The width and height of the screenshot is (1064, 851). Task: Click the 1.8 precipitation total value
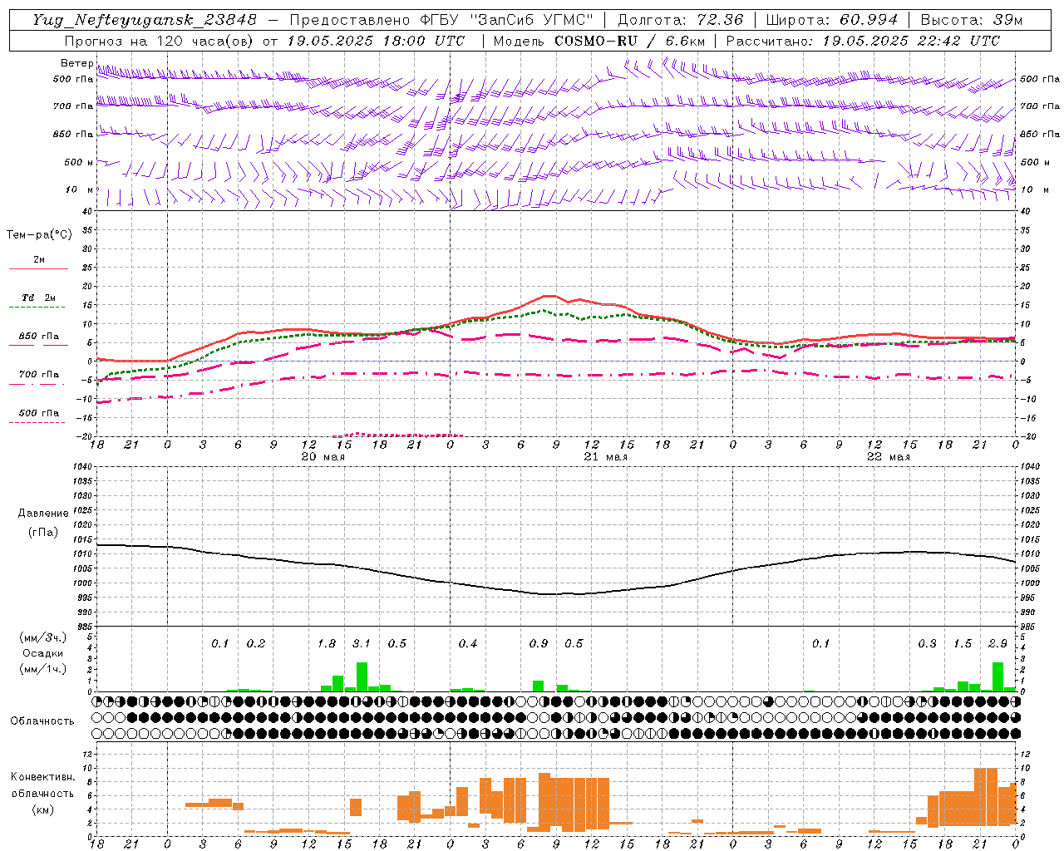point(327,643)
